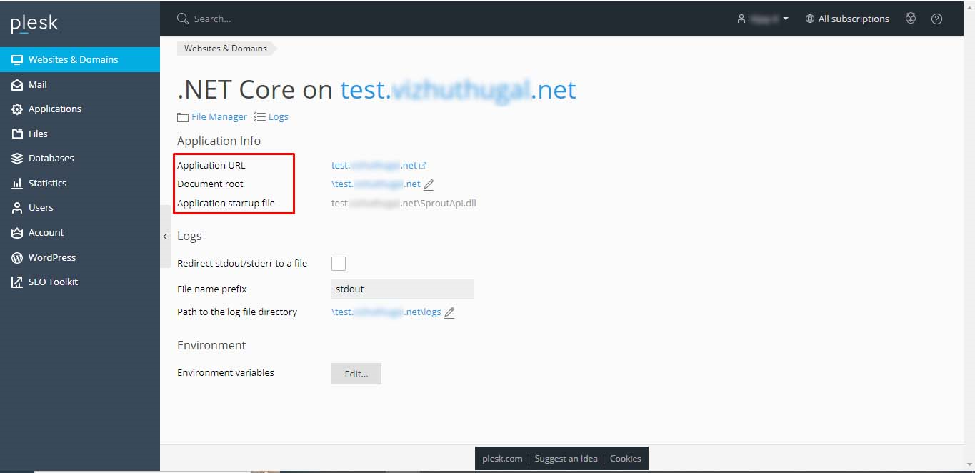Edit log file directory with pencil icon
Screen dimensions: 975x473
click(x=449, y=313)
